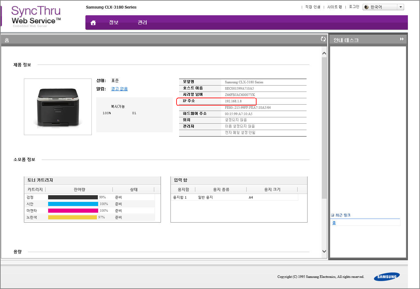This screenshot has height=289, width=420.
Task: Click the scroll down arrow
Action: (324, 251)
